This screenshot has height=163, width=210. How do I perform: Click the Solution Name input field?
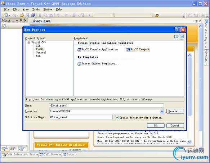click(81, 117)
